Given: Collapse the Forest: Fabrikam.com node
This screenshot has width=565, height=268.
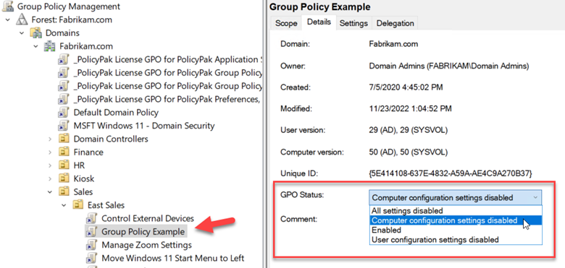Looking at the screenshot, I should click(8, 20).
